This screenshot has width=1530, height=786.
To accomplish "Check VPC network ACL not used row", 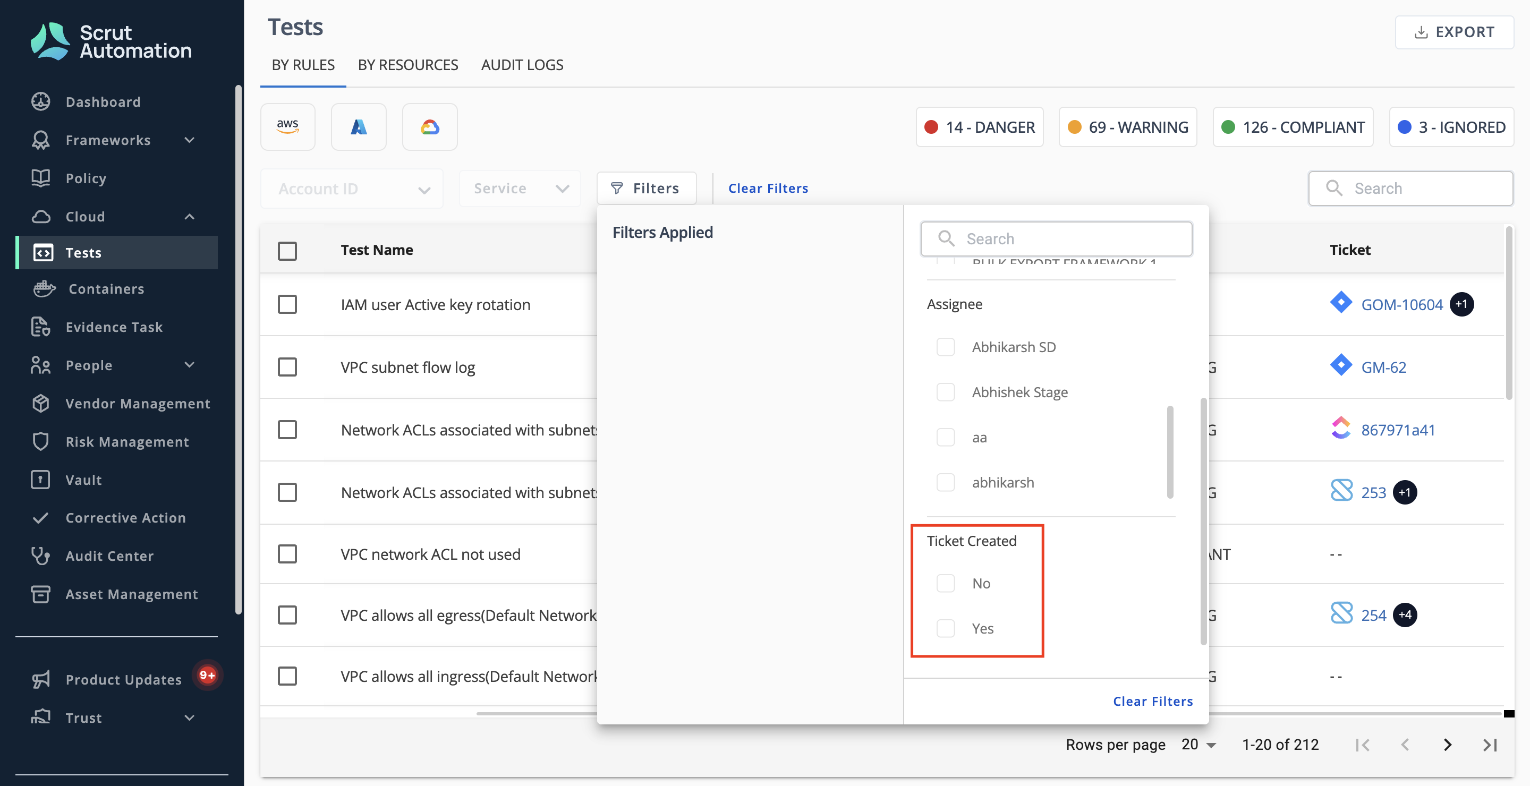I will coord(287,554).
